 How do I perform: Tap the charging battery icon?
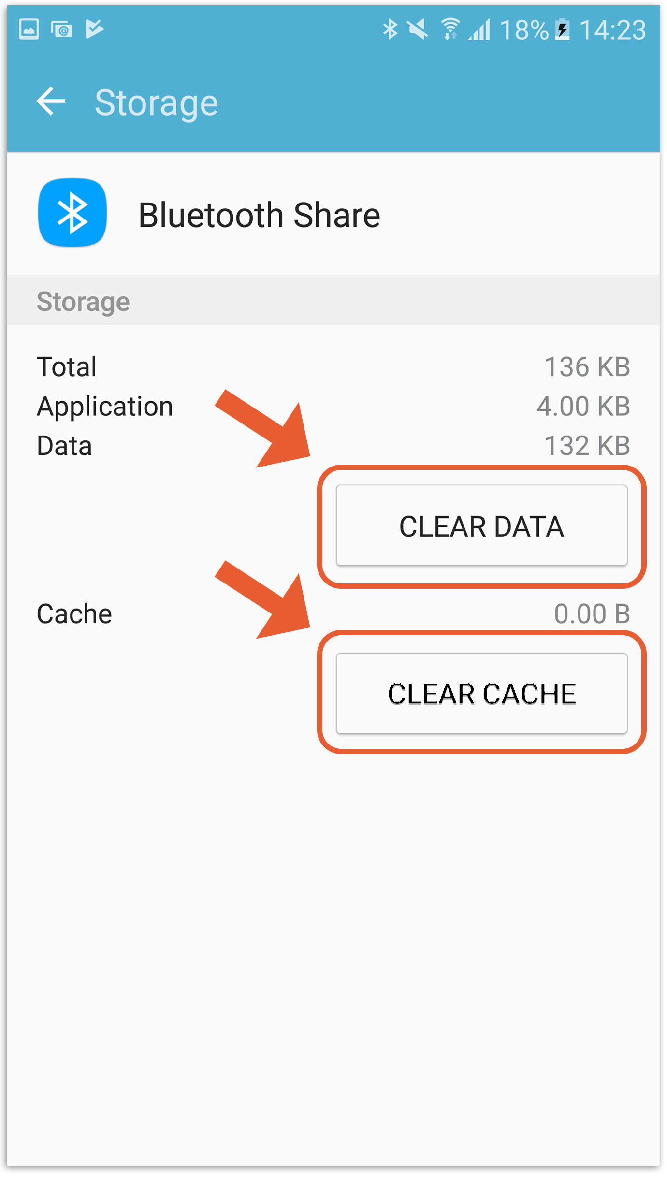point(562,29)
